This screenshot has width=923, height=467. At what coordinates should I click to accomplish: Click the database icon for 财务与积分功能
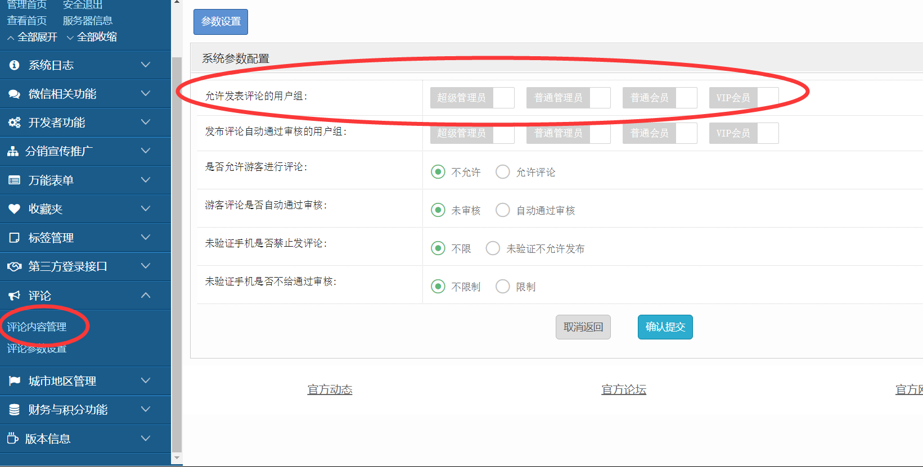[x=15, y=410]
